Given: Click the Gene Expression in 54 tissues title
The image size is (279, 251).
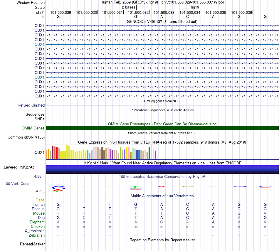Looking at the screenshot, I should [162, 142].
